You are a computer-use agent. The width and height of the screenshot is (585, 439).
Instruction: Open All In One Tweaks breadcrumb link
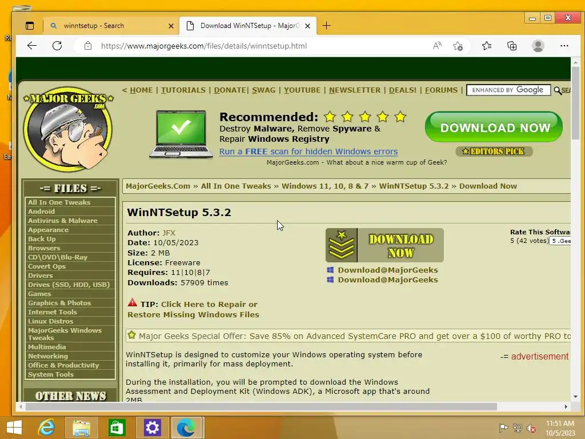[x=236, y=186]
